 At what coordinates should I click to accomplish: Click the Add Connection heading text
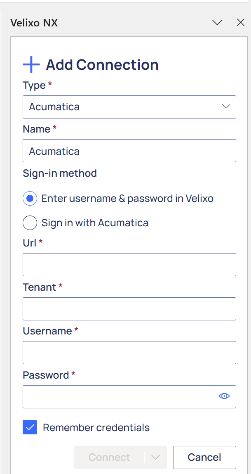(102, 65)
